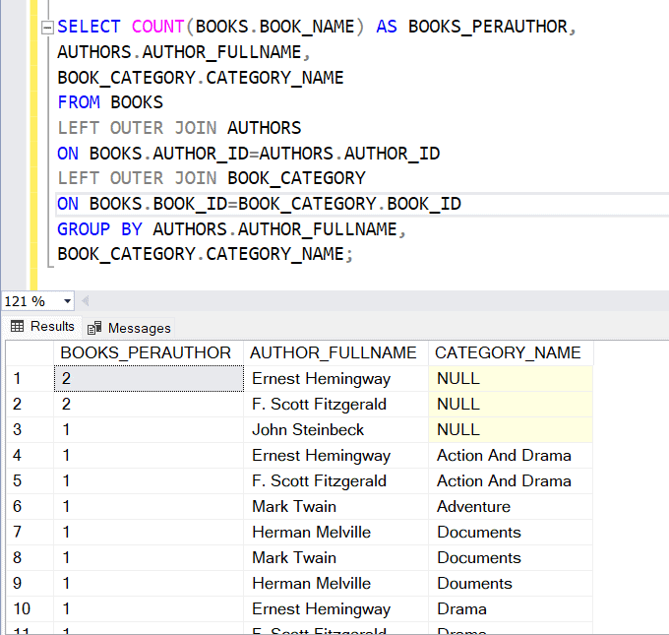This screenshot has width=669, height=635.
Task: Click the Results grid icon
Action: click(17, 327)
